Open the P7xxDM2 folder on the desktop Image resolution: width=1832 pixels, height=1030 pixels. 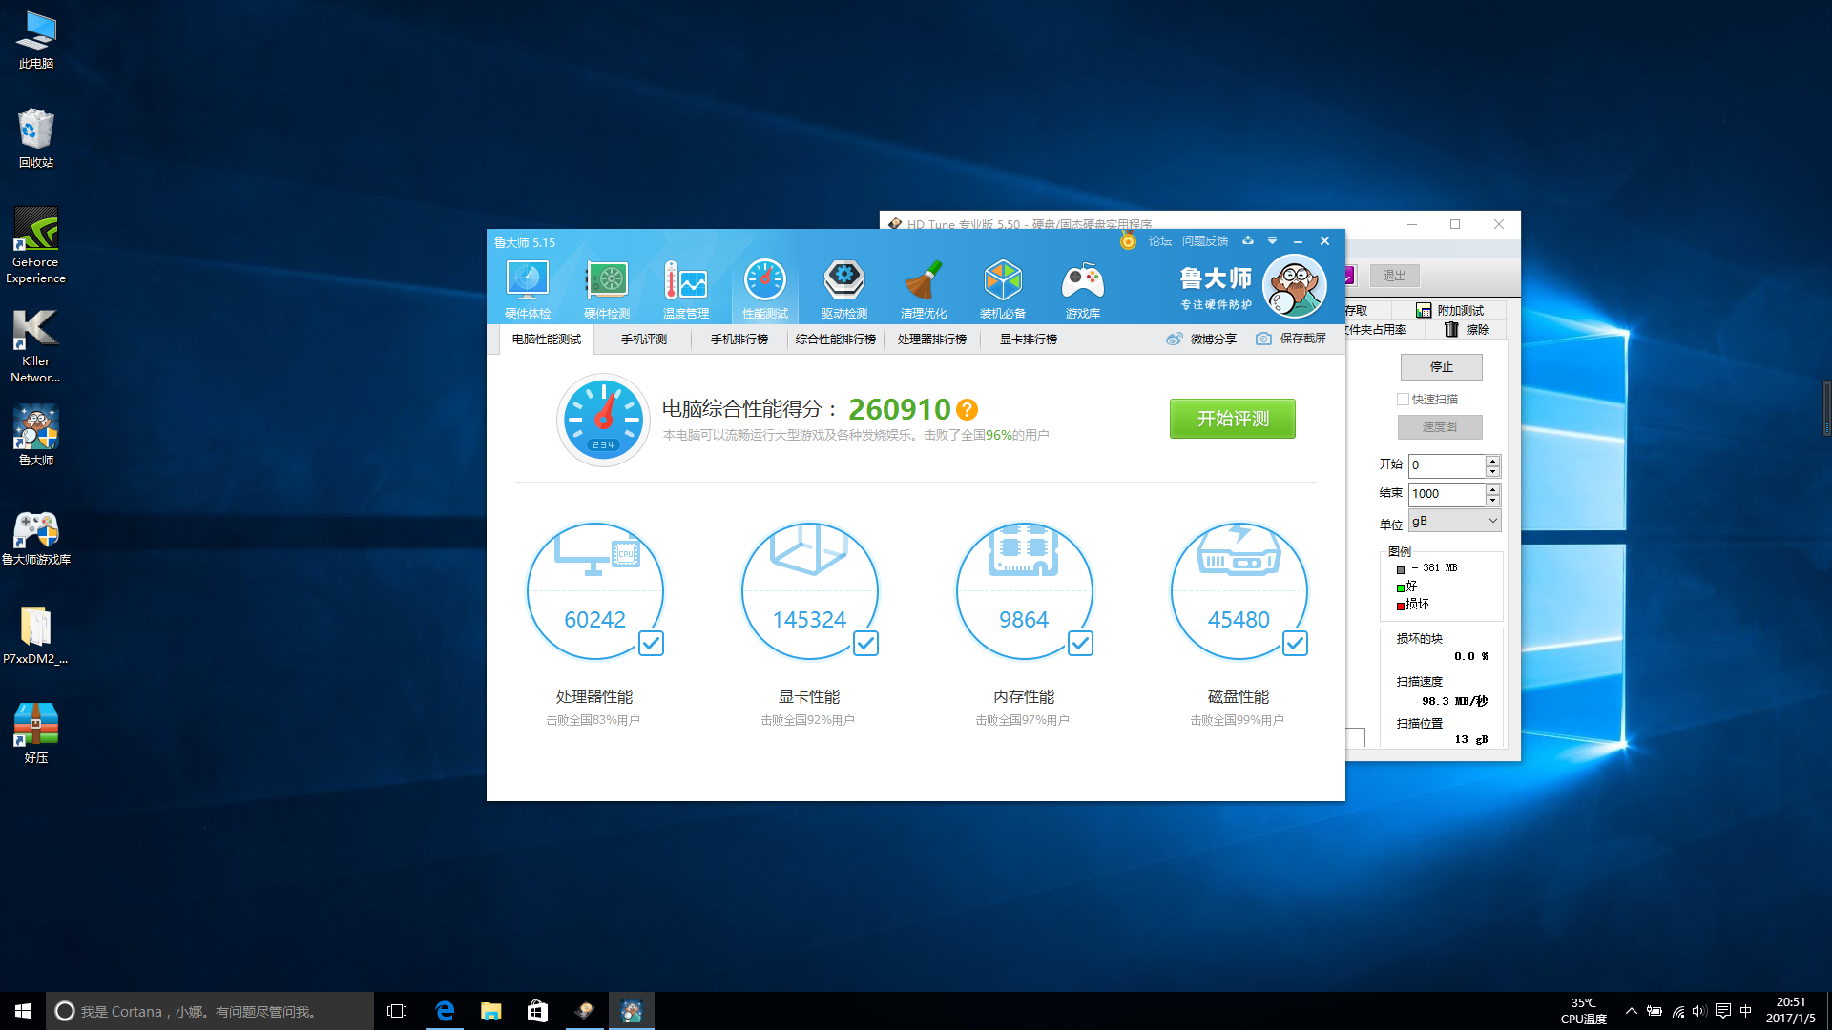[35, 635]
